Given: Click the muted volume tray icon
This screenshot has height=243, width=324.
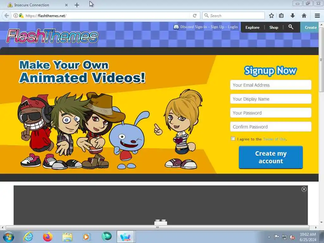Looking at the screenshot, I should (x=292, y=237).
